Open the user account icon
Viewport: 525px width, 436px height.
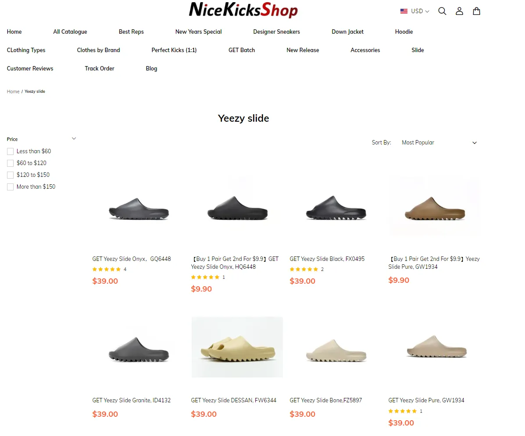click(459, 11)
